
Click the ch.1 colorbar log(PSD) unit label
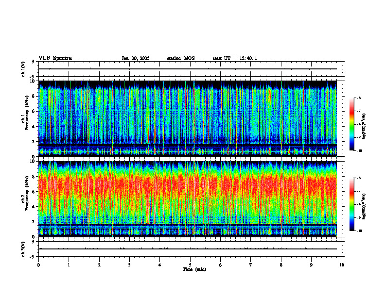pyautogui.click(x=364, y=127)
